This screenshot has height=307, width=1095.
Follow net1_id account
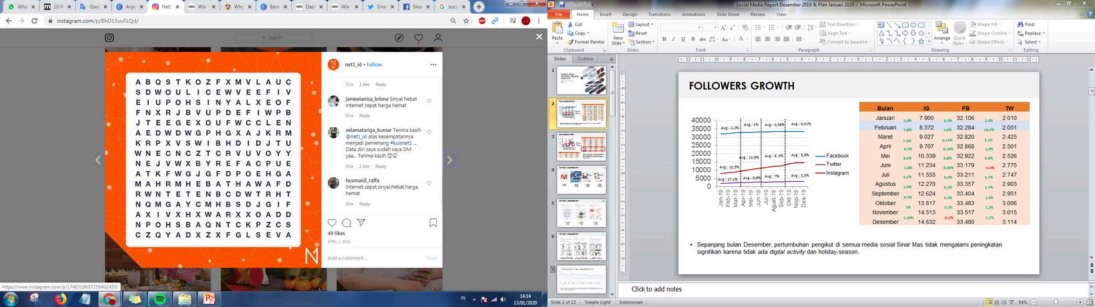click(375, 65)
